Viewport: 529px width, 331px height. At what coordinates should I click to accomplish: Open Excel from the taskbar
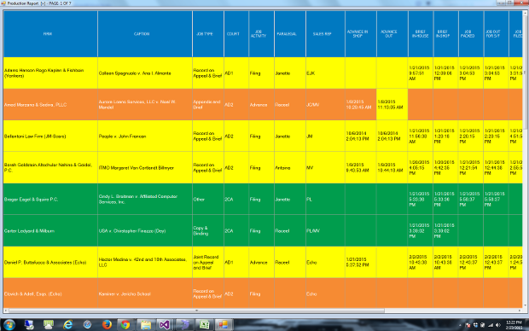point(204,324)
